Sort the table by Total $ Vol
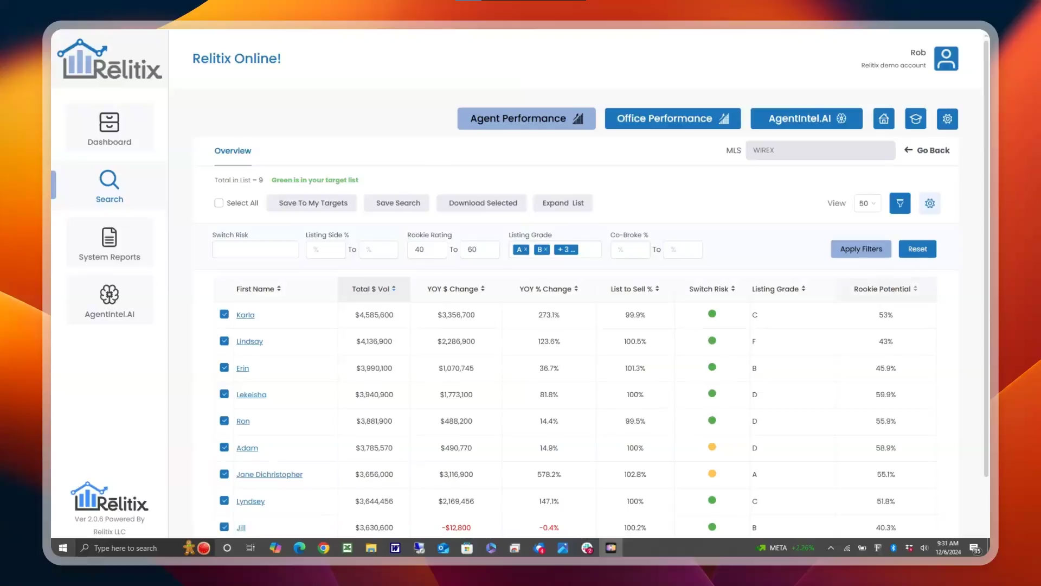The image size is (1041, 586). [x=374, y=289]
